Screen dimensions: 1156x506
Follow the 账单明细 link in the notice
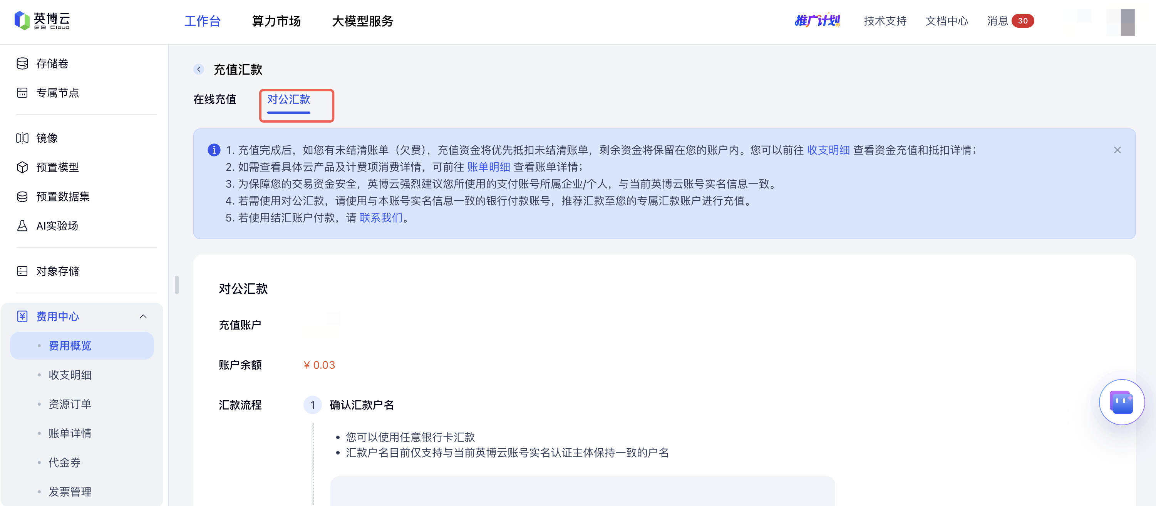tap(489, 167)
